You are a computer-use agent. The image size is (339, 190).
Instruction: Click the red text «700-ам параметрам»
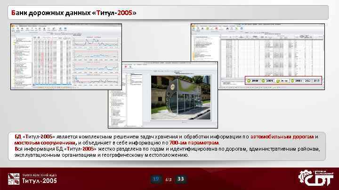coord(194,143)
